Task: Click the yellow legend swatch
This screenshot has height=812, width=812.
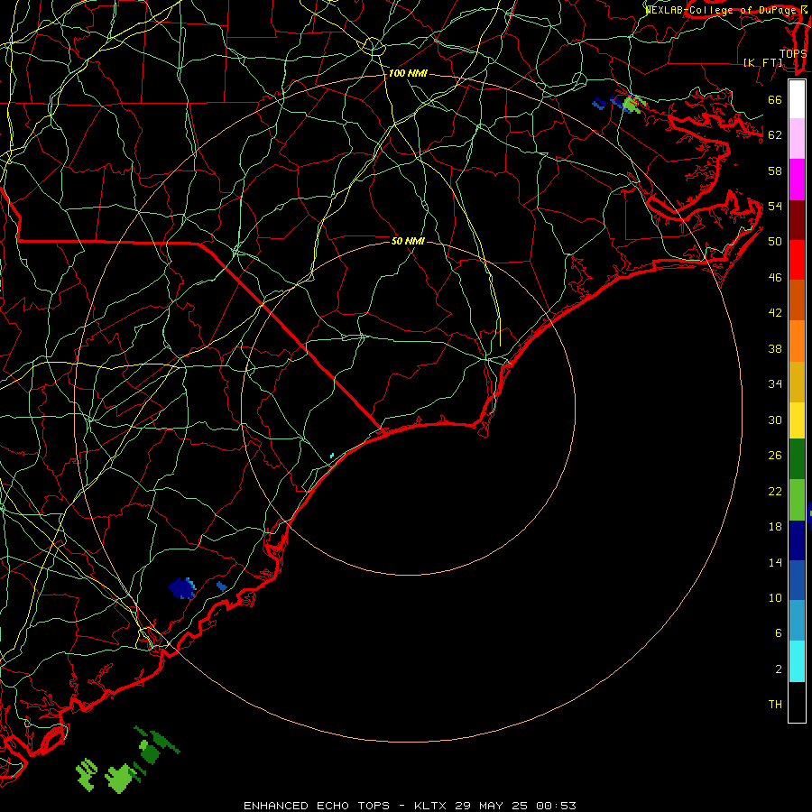Action: coord(797,420)
